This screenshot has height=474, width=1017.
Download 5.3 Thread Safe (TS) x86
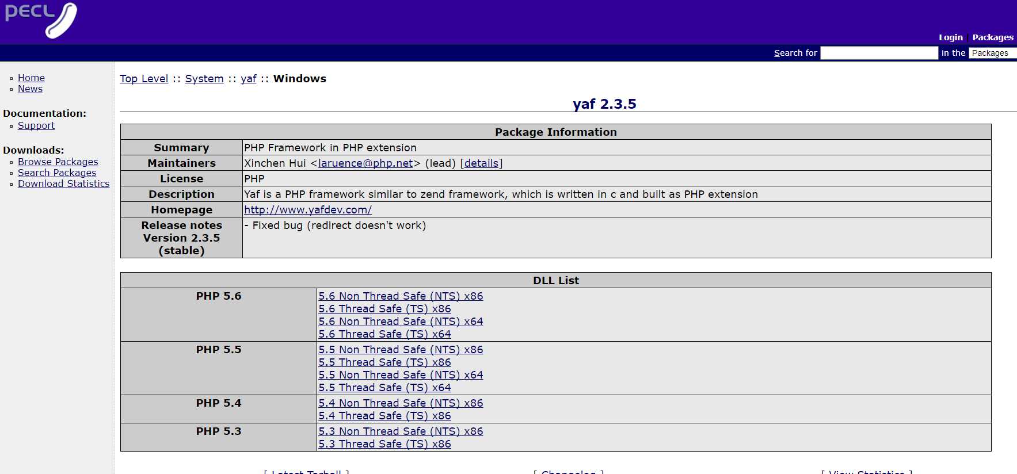click(384, 444)
